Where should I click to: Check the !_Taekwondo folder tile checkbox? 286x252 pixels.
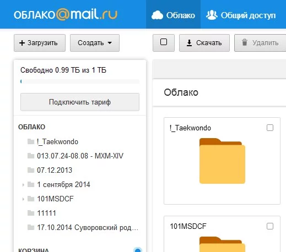pos(270,128)
